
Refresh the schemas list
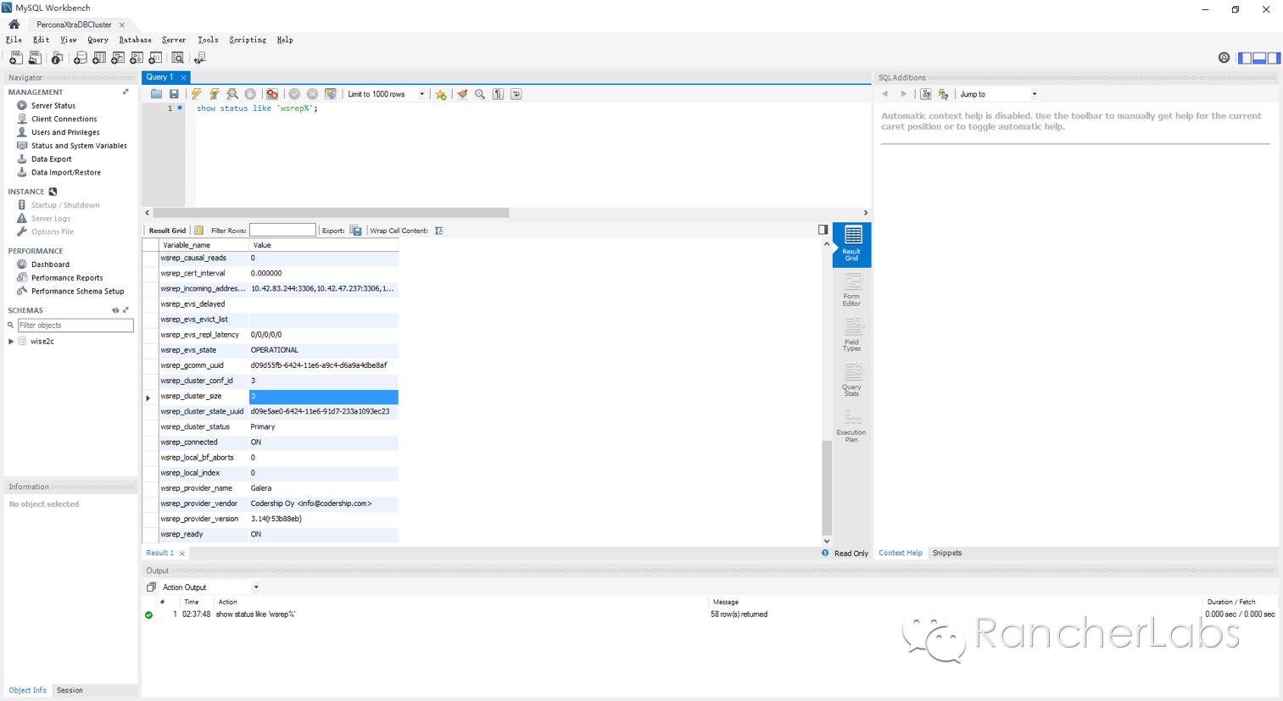(115, 310)
